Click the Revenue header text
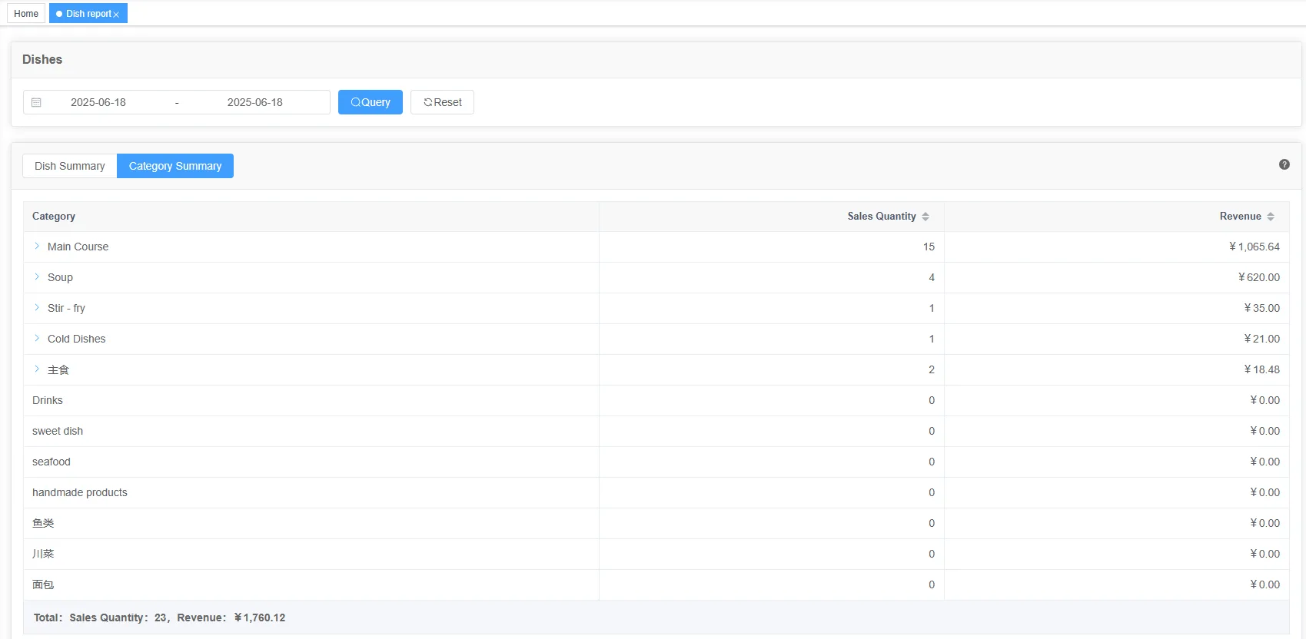This screenshot has width=1306, height=639. 1240,217
